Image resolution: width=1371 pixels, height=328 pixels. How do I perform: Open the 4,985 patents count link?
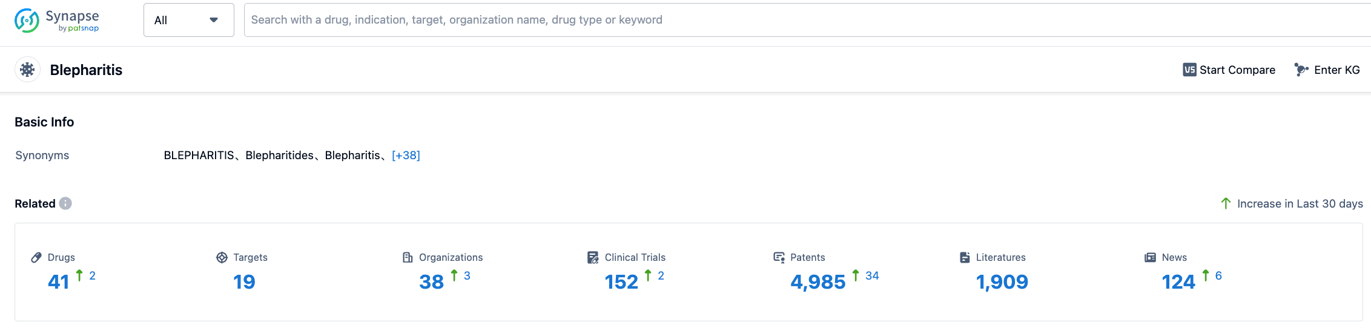point(818,282)
